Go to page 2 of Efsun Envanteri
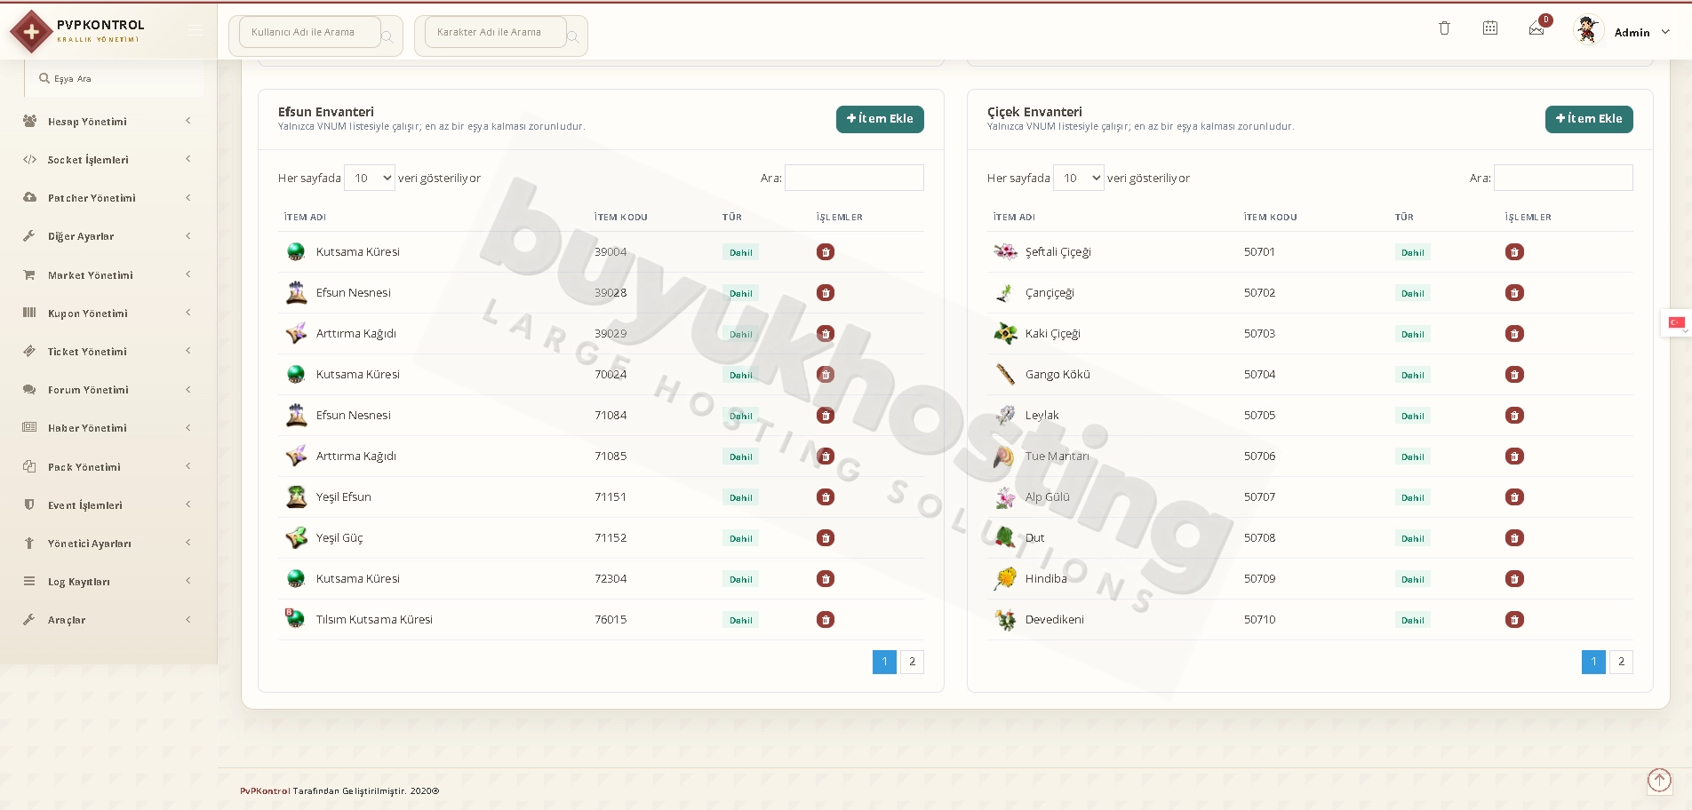Viewport: 1692px width, 810px height. (912, 662)
